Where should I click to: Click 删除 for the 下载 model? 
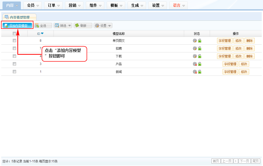pos(249,56)
